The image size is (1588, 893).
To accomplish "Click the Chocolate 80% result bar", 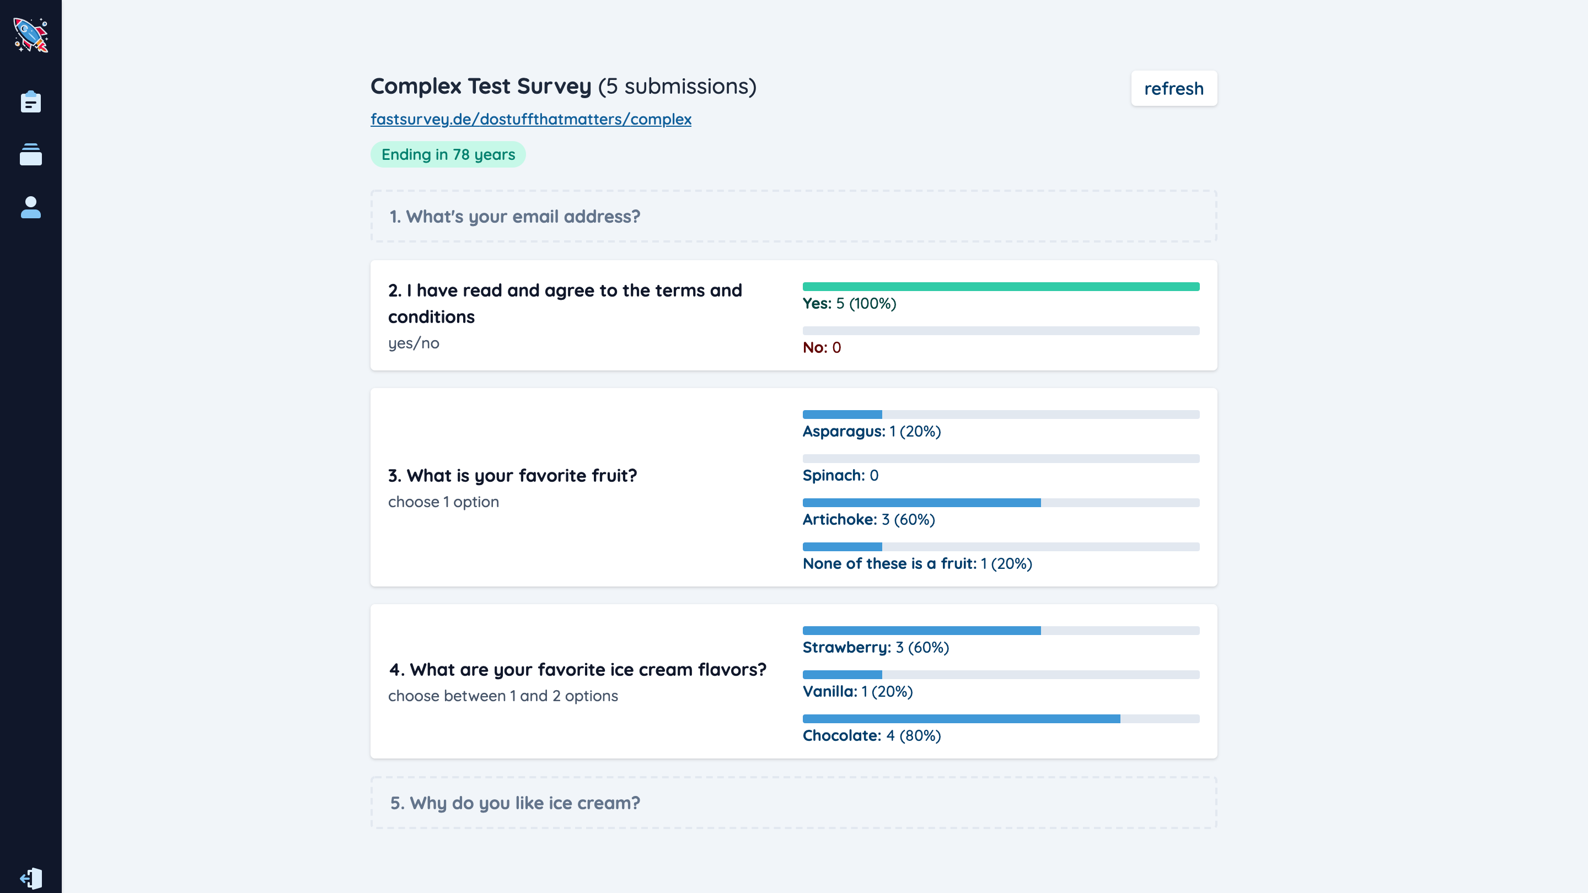I will coord(1001,719).
